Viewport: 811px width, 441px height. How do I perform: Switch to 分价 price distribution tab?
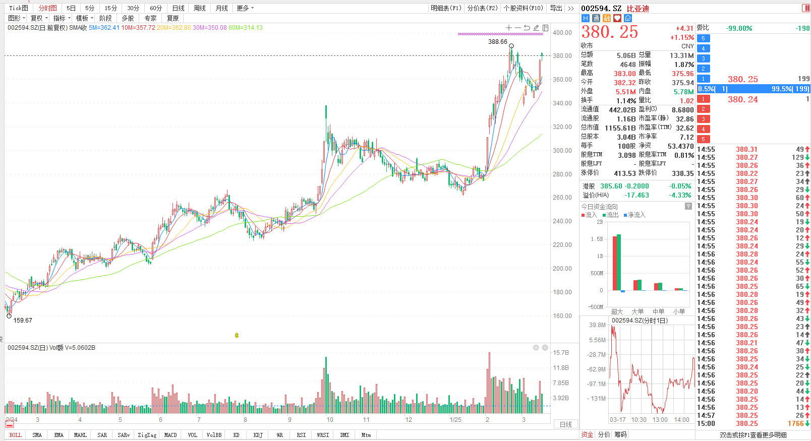pos(604,434)
